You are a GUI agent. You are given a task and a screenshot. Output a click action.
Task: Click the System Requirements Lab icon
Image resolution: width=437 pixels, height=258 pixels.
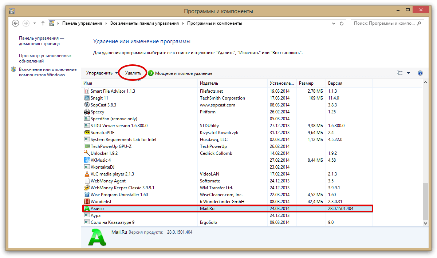pyautogui.click(x=87, y=140)
